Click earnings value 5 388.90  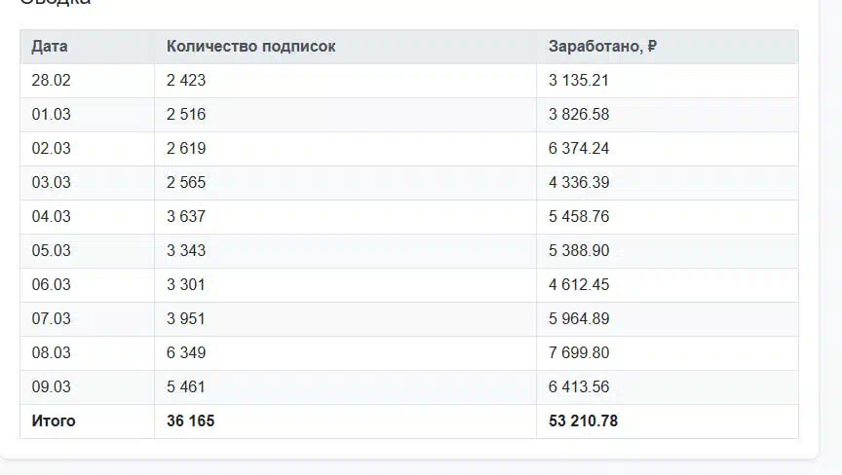(x=579, y=251)
